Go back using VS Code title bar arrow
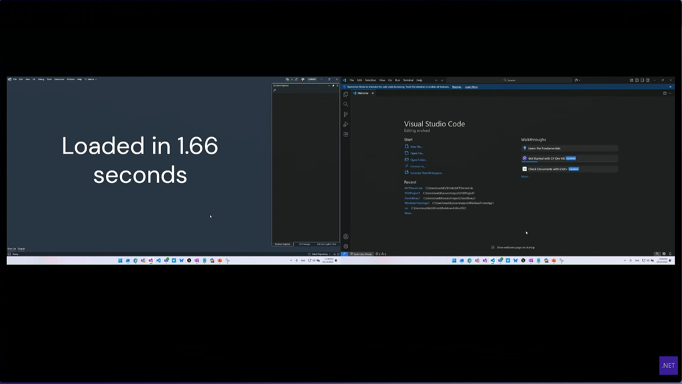The height and width of the screenshot is (384, 682). pyautogui.click(x=436, y=81)
